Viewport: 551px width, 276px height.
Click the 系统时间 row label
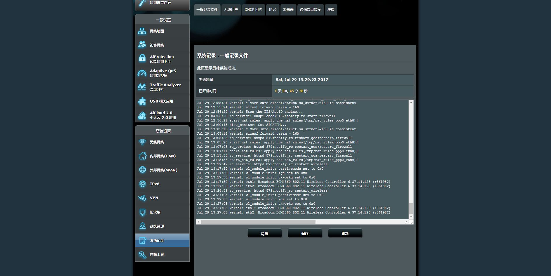coord(206,80)
